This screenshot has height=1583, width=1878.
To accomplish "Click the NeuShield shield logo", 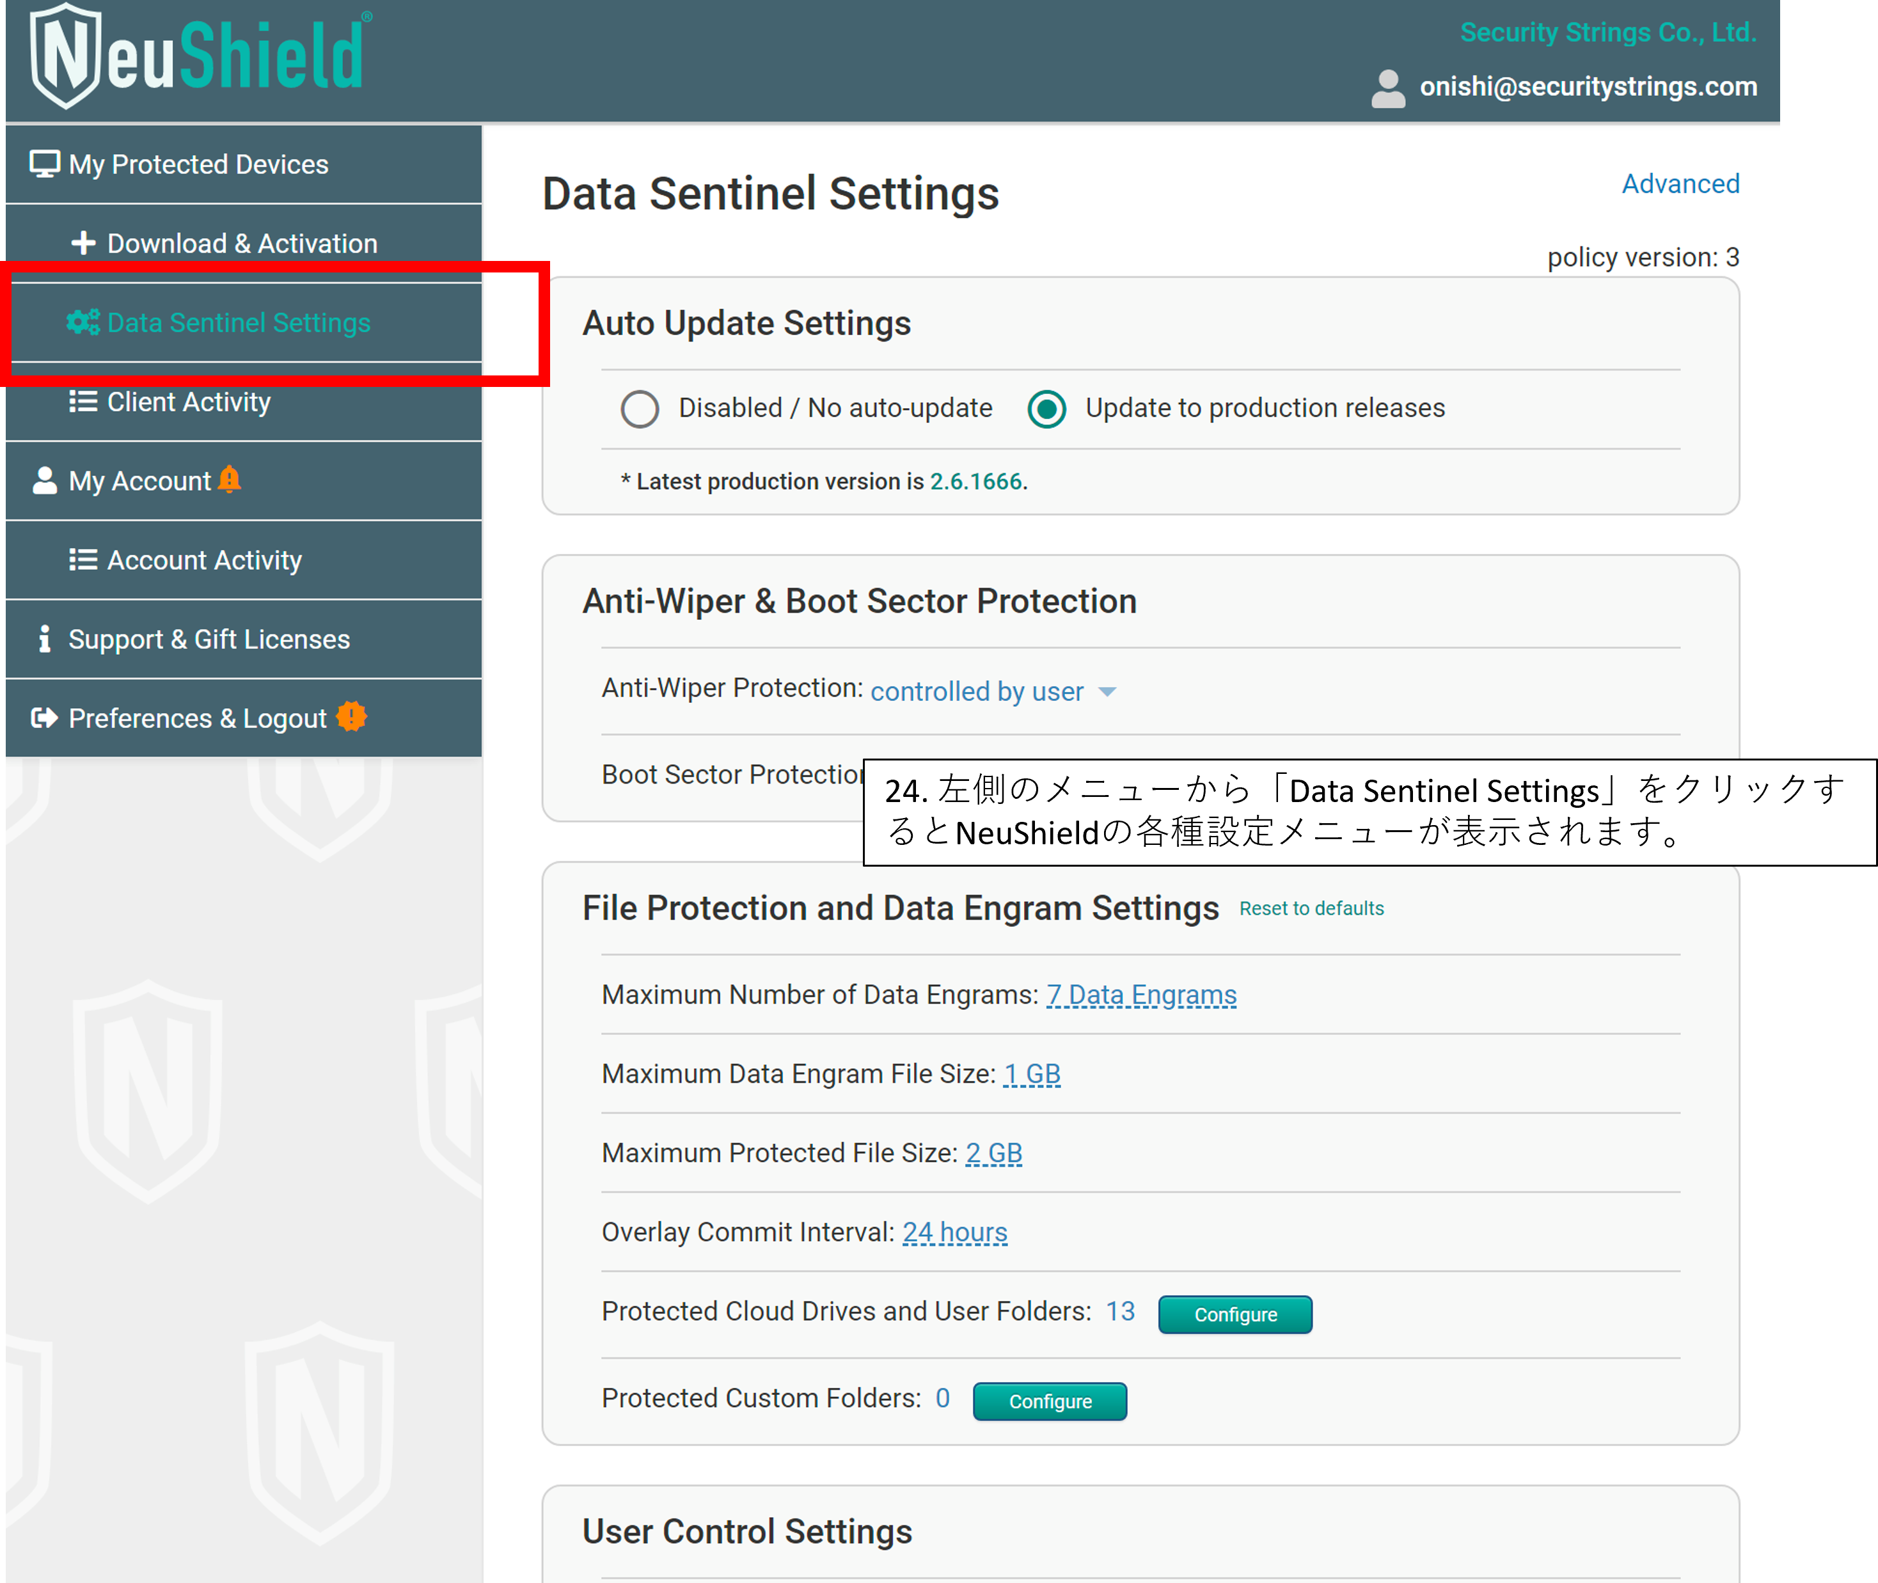I will pos(65,56).
